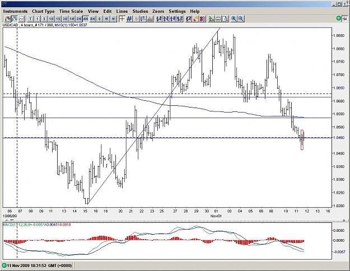Screen dimensions: 350x271
Task: Open the Instruments menu
Action: tap(16, 11)
